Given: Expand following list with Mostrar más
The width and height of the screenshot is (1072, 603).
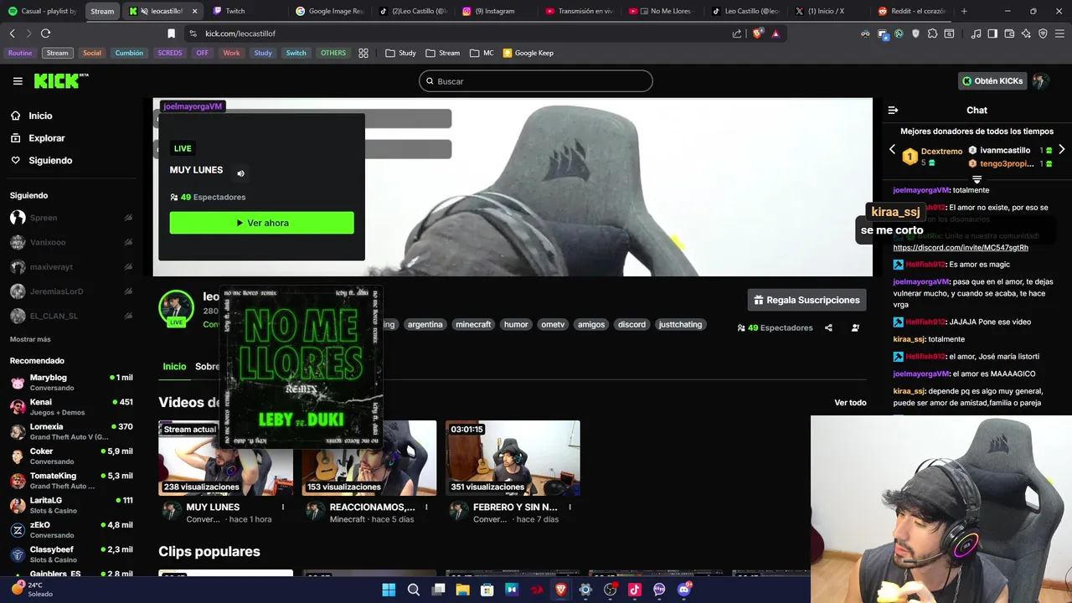Looking at the screenshot, I should tap(30, 339).
